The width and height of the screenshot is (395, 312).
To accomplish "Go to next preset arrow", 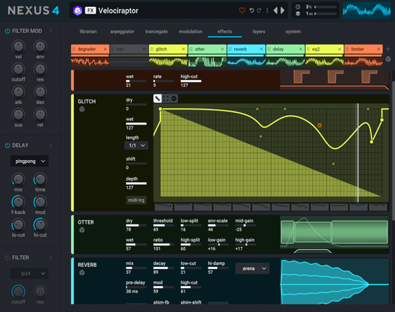I will [283, 10].
